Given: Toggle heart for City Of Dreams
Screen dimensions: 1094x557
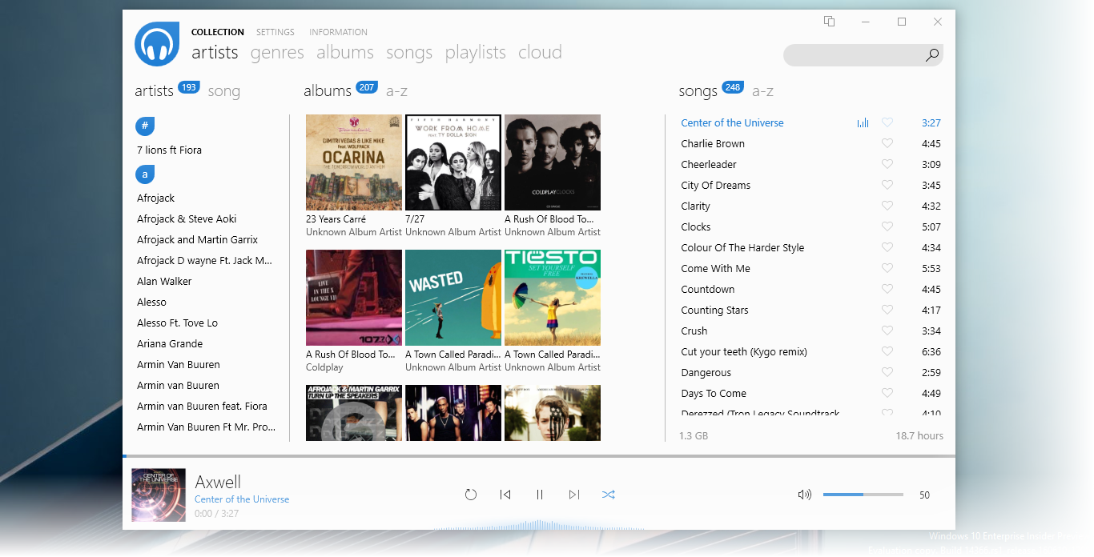Looking at the screenshot, I should (887, 185).
